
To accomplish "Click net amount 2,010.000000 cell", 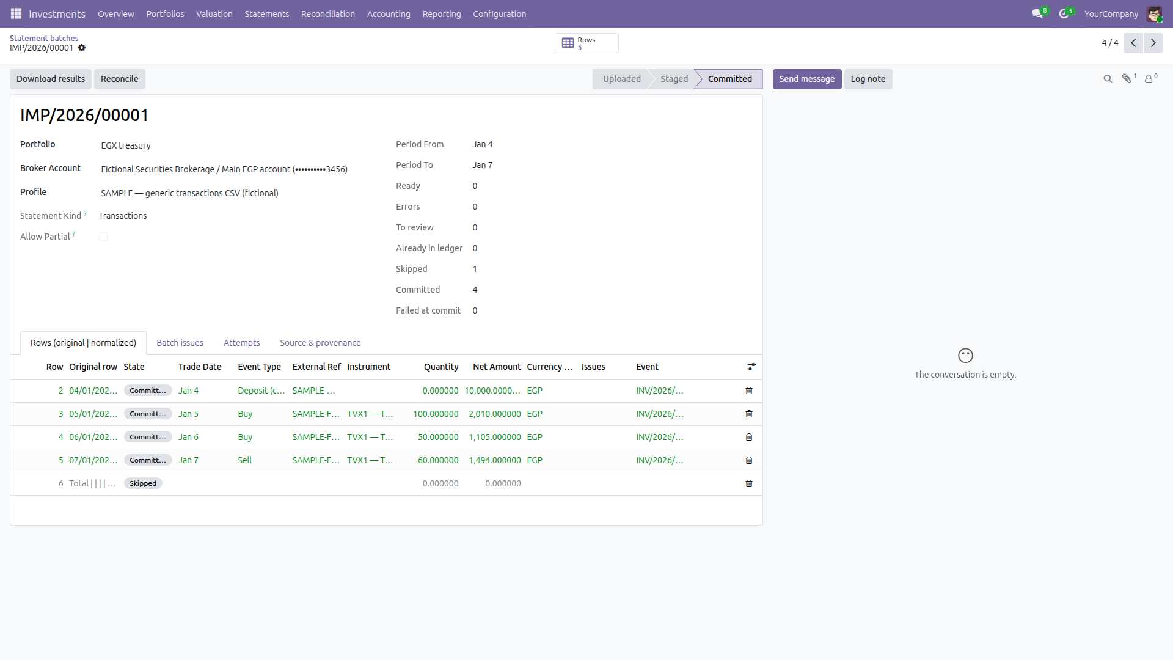I will 495,414.
